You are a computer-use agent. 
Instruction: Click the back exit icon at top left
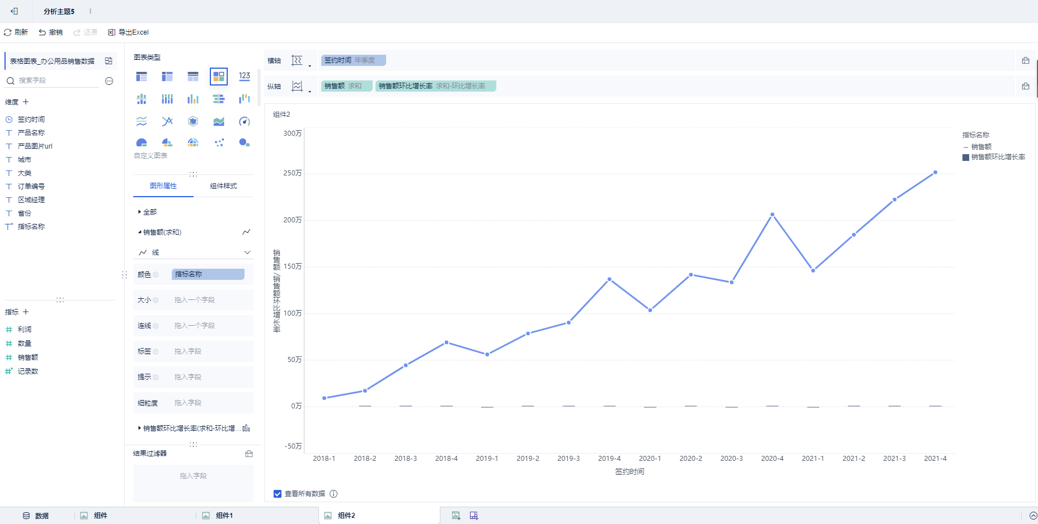tap(15, 11)
